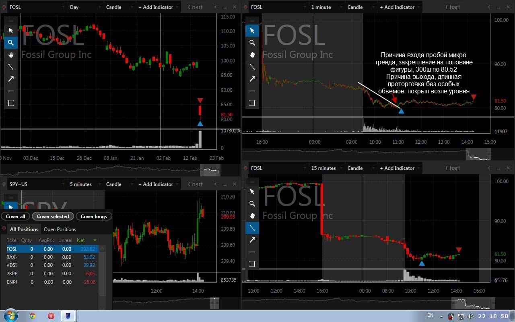
Task: Select the horizontal line tool in 15 minutes chart
Action: pyautogui.click(x=252, y=252)
